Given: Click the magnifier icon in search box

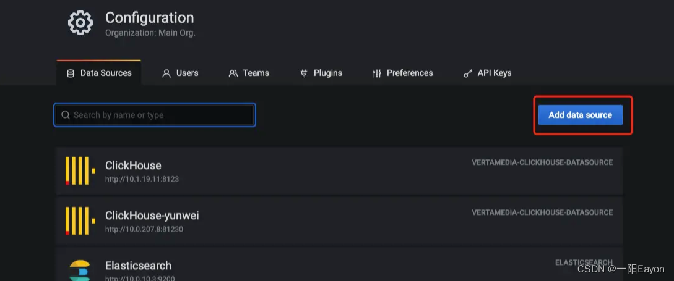Looking at the screenshot, I should click(x=66, y=115).
